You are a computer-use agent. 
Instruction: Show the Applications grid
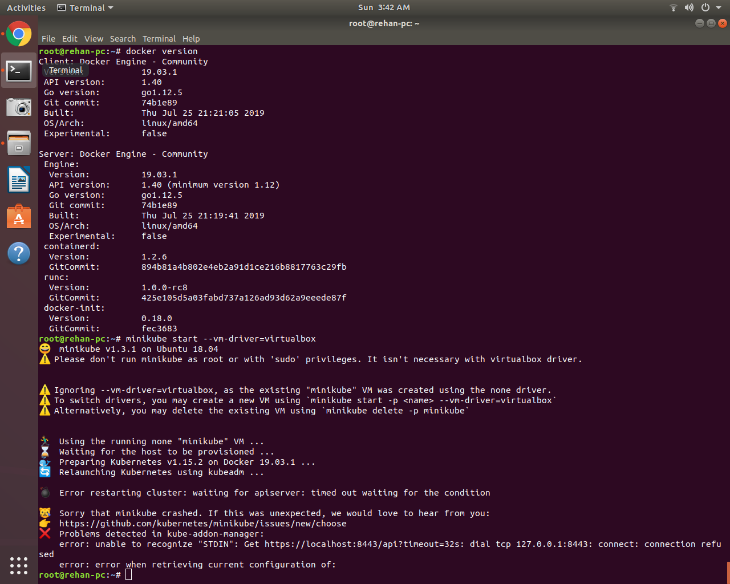(x=19, y=565)
